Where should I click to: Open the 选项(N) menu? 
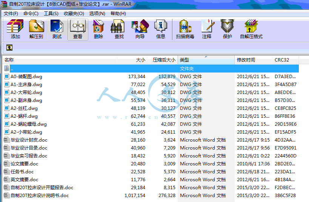(97, 14)
